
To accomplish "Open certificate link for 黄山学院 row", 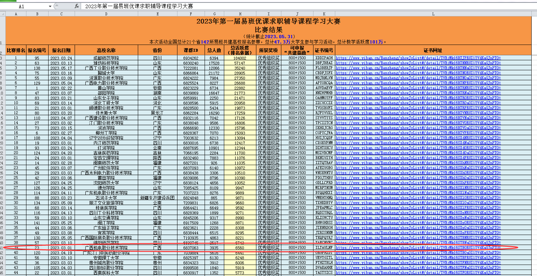I will [x=418, y=88].
